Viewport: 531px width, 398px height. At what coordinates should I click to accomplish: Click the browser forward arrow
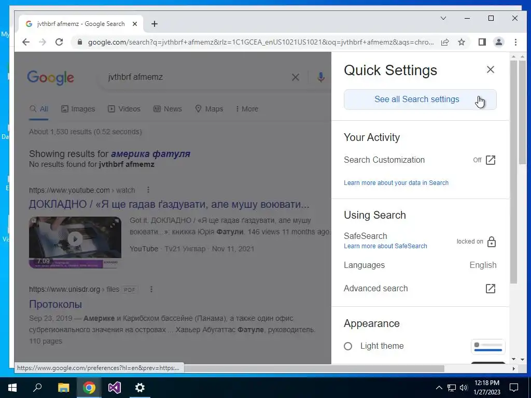click(x=43, y=42)
